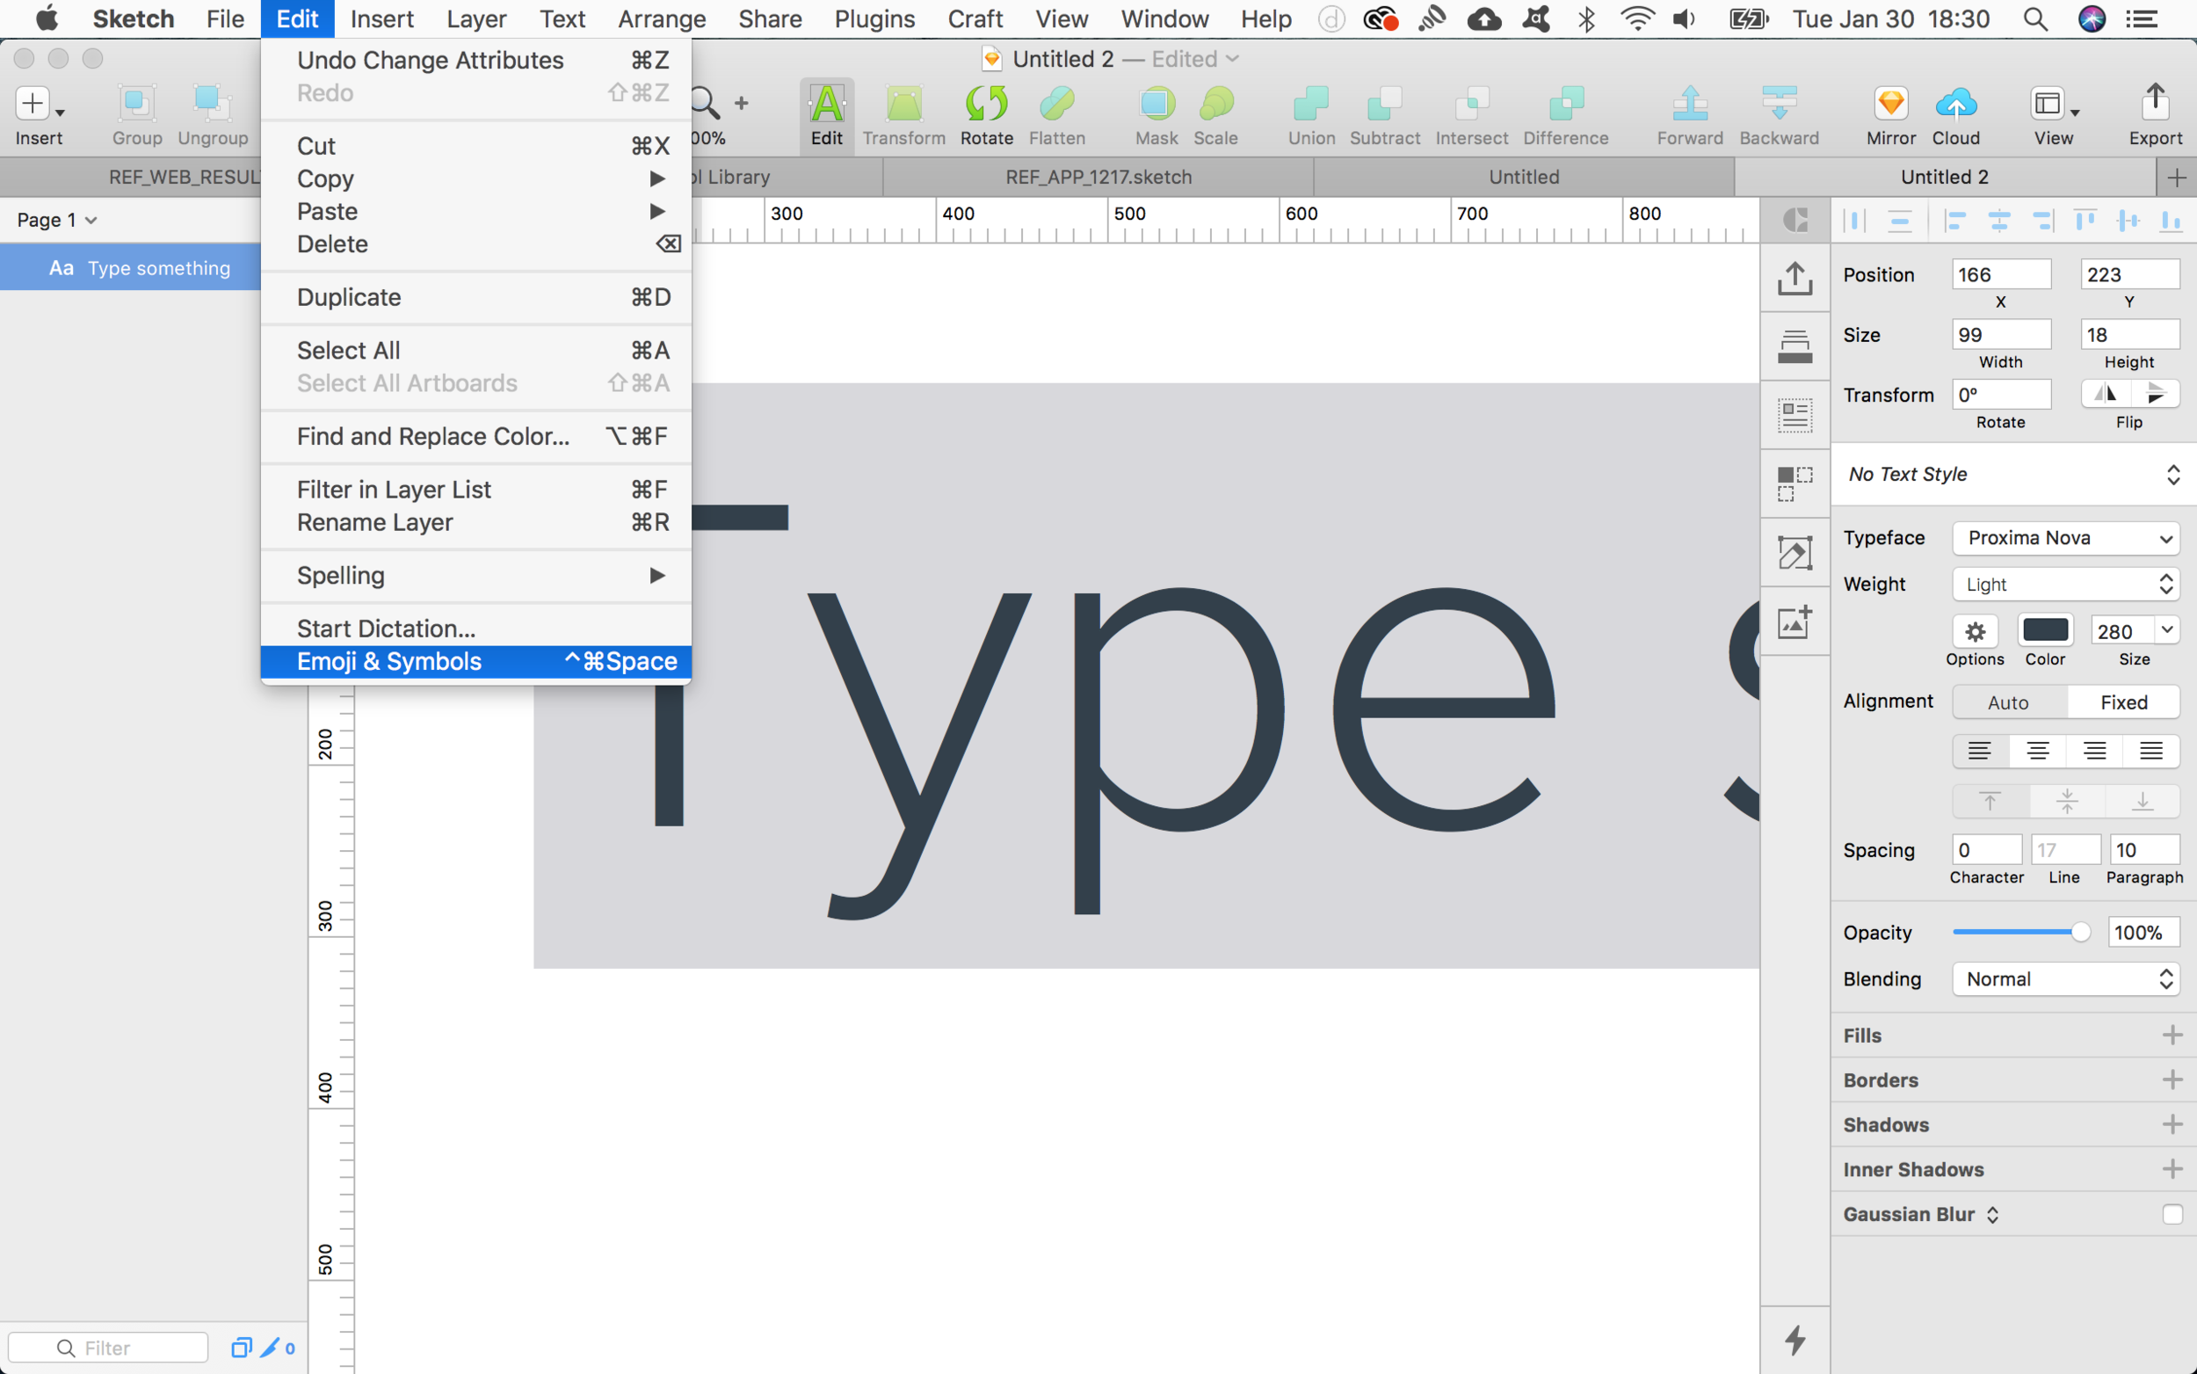Viewport: 2197px width, 1374px height.
Task: Move layer Forward using toolbar
Action: pyautogui.click(x=1689, y=104)
